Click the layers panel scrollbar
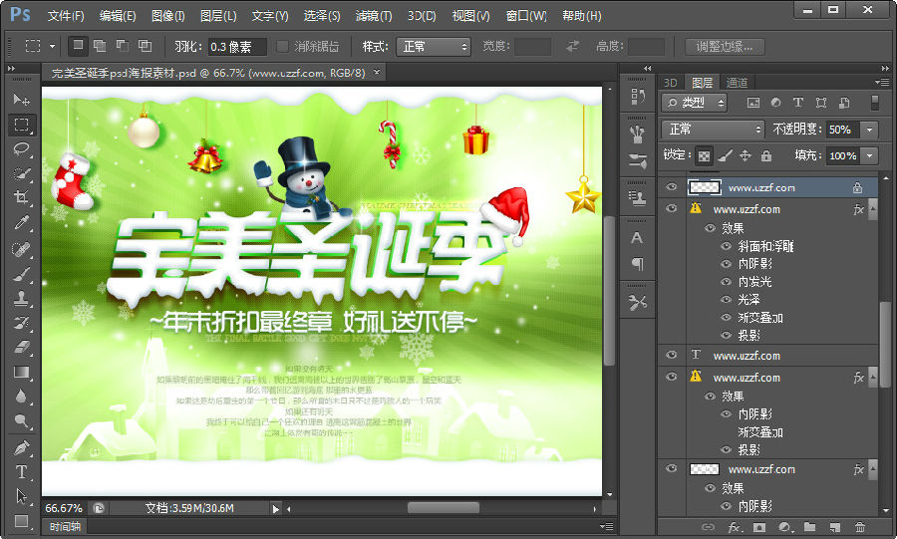This screenshot has width=897, height=539. pyautogui.click(x=885, y=343)
